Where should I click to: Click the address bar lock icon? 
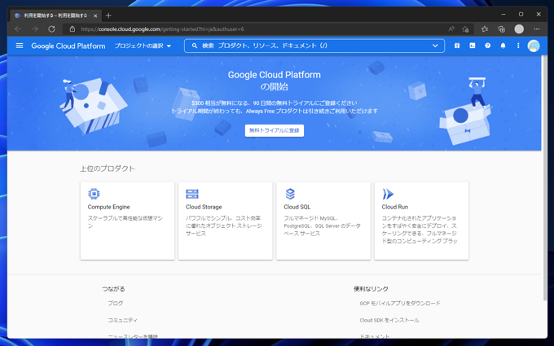(x=72, y=29)
